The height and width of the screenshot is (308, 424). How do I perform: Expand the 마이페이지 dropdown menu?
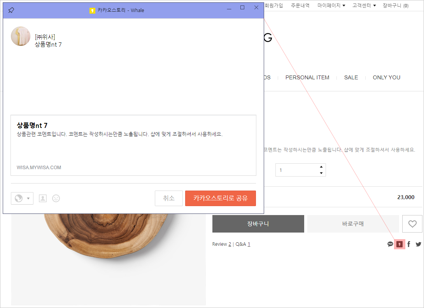(x=331, y=5)
